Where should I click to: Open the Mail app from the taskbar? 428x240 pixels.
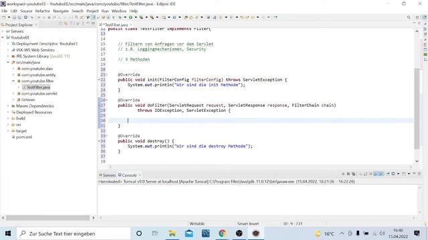pos(189,233)
